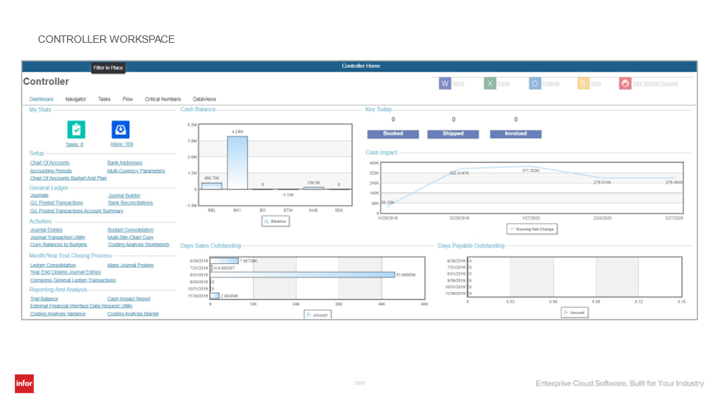Open Bank Reconciliations link
Screen dimensions: 719x404
coord(131,203)
